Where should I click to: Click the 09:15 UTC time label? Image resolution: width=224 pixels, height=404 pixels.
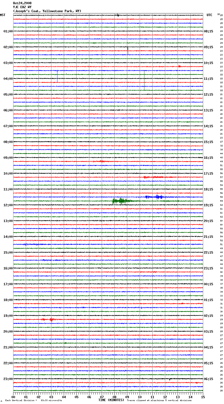pyautogui.click(x=208, y=47)
